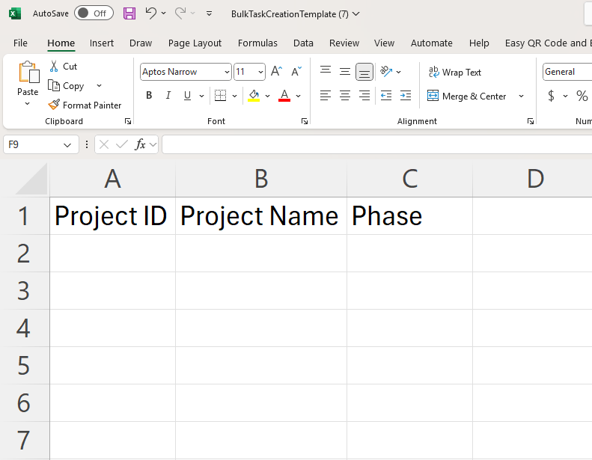This screenshot has height=460, width=592.
Task: Center text horizontally with Center align icon
Action: tap(345, 96)
